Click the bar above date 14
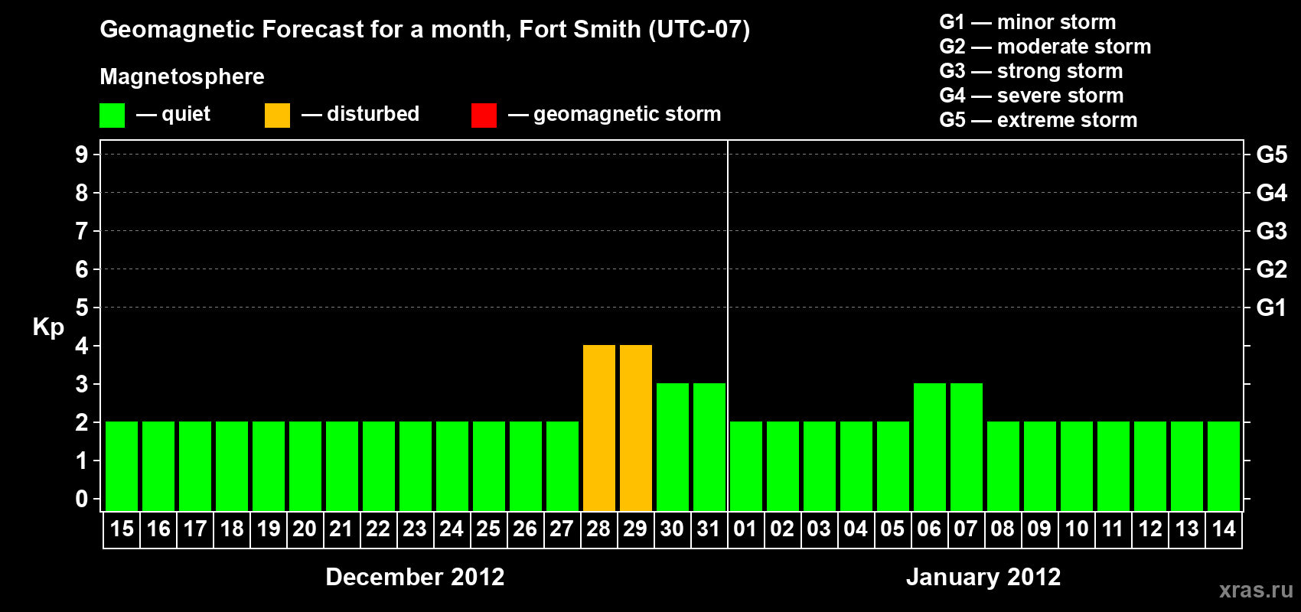This screenshot has width=1301, height=612. point(1224,466)
